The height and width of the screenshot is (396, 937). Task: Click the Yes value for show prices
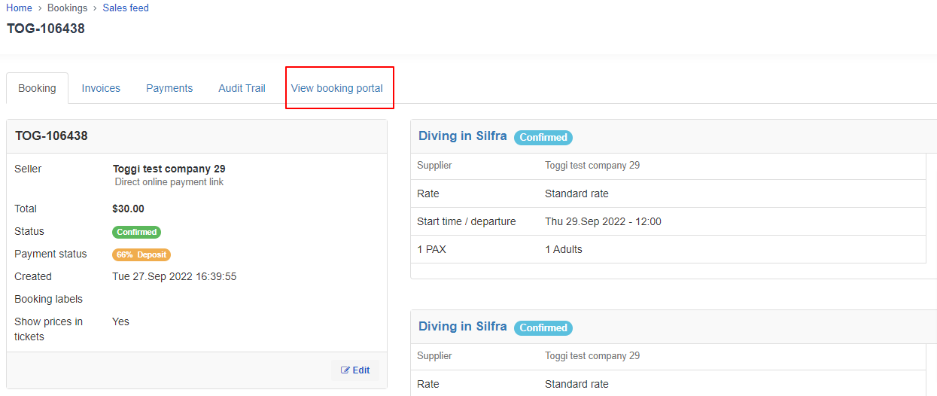[120, 321]
